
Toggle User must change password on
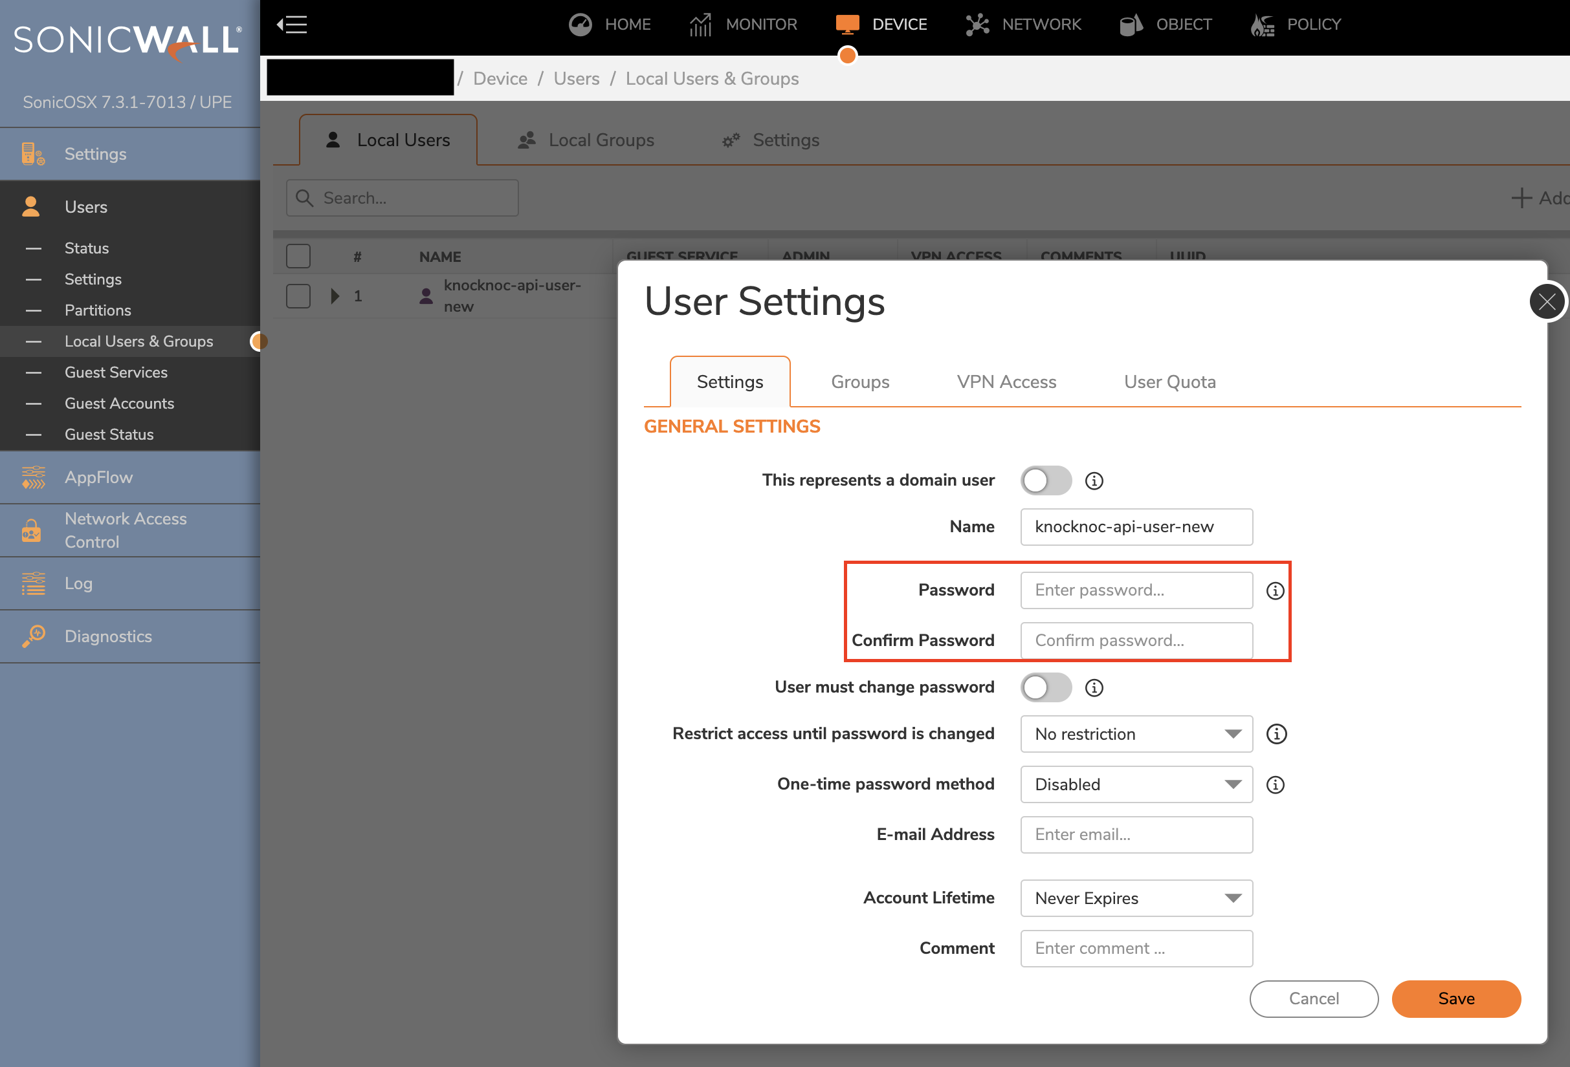coord(1046,687)
